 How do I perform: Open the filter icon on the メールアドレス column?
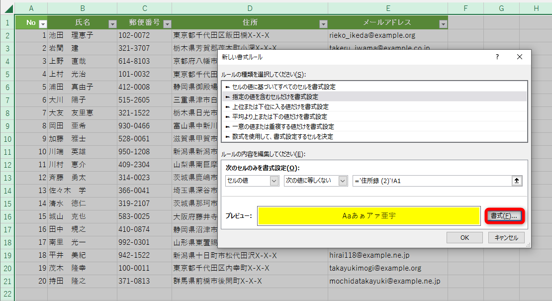tap(443, 23)
